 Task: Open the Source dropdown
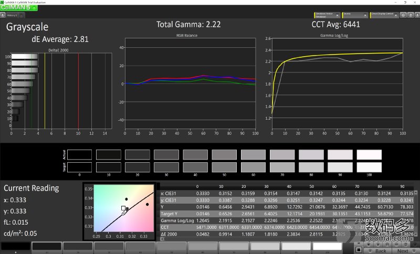pyautogui.click(x=355, y=15)
